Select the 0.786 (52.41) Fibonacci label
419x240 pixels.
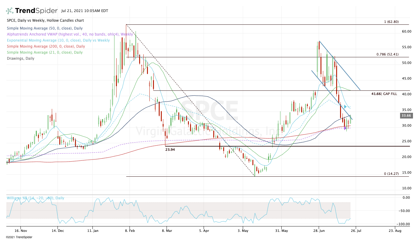click(x=387, y=55)
